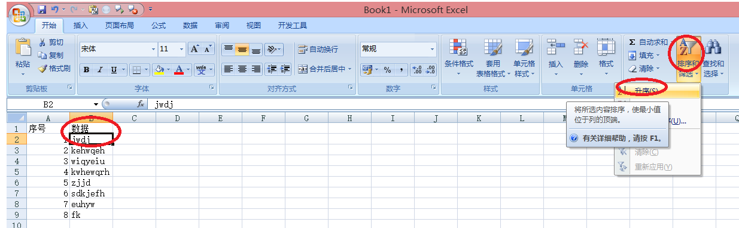Increase font size with the large A
Viewport: 739px width, 228px height.
click(x=195, y=49)
